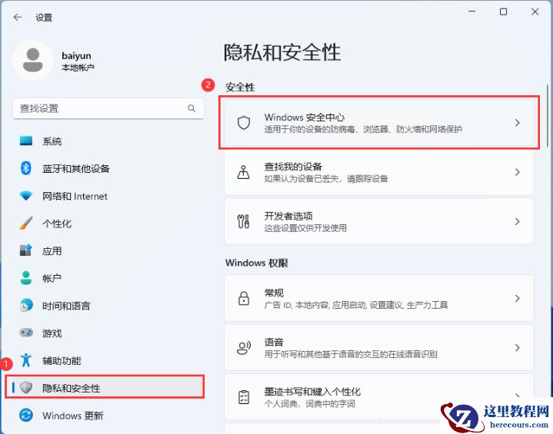
Task: Open 墨迹书写和键入个性化 settings
Action: 379,397
